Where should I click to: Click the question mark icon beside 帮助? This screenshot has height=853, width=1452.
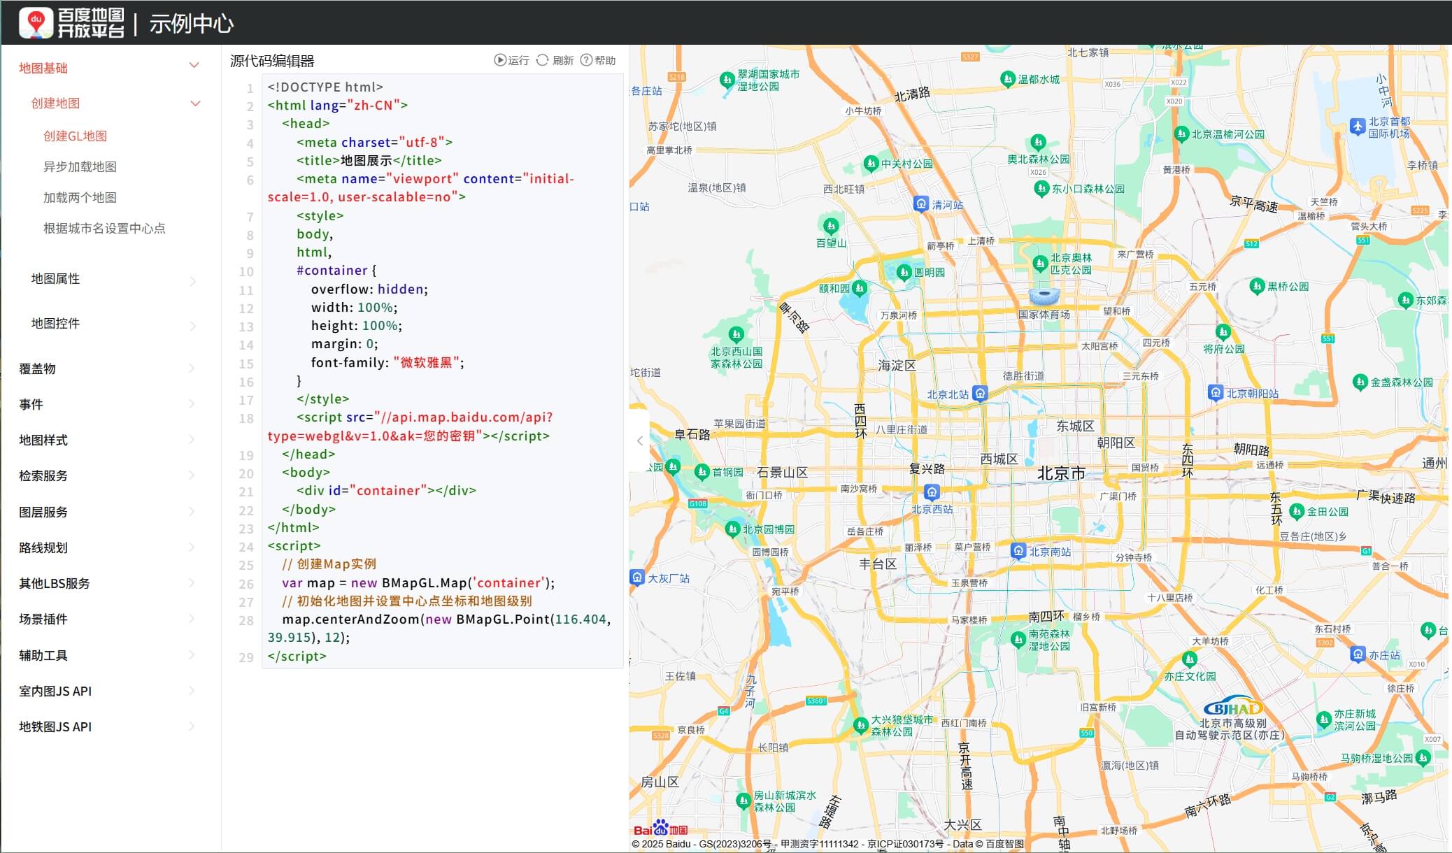click(x=586, y=60)
